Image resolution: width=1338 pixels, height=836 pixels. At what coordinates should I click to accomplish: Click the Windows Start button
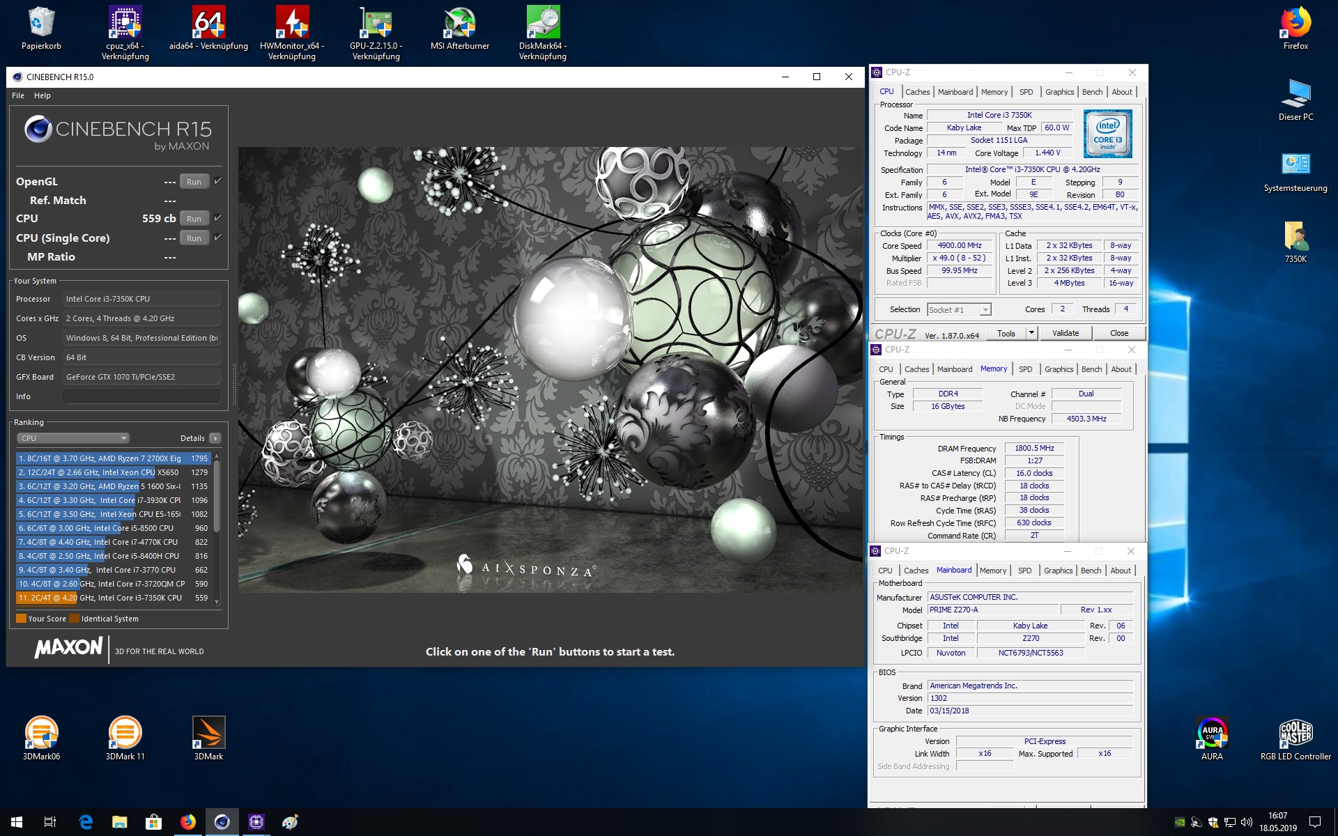click(17, 822)
